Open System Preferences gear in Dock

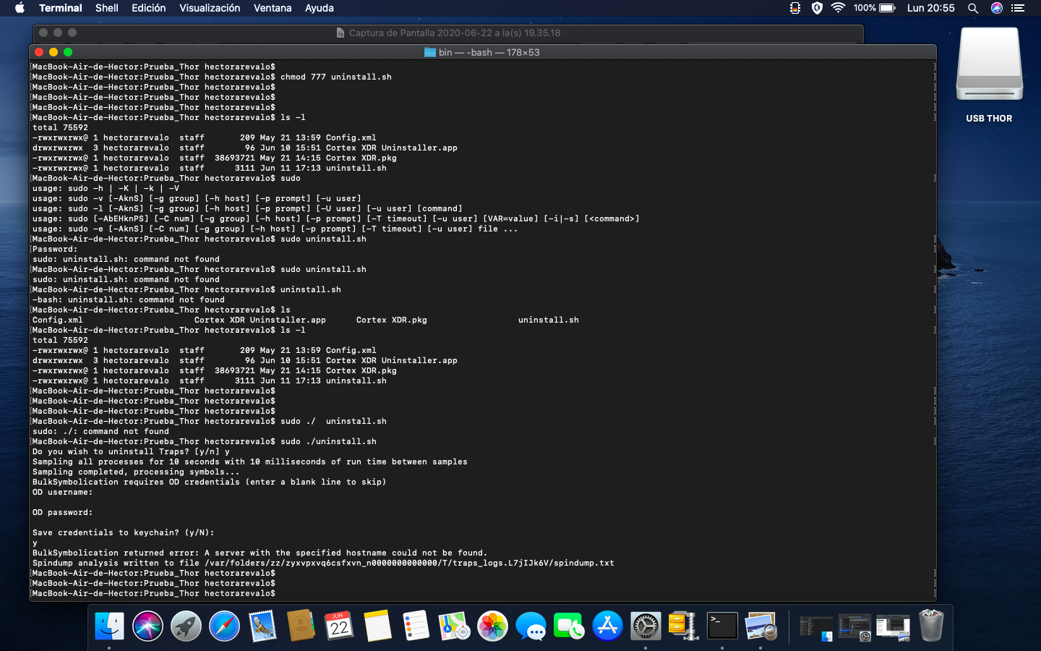[646, 626]
